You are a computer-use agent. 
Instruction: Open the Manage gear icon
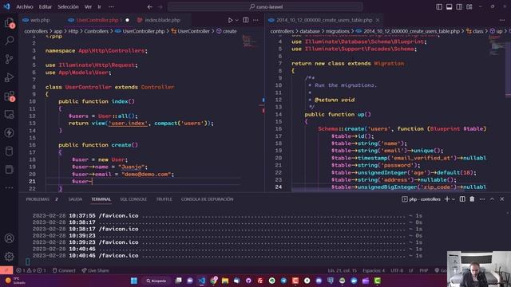9,257
